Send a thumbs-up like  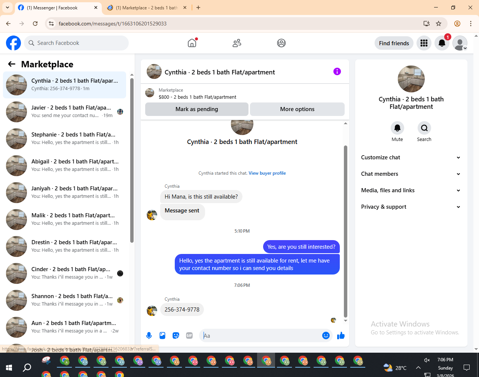pyautogui.click(x=341, y=335)
